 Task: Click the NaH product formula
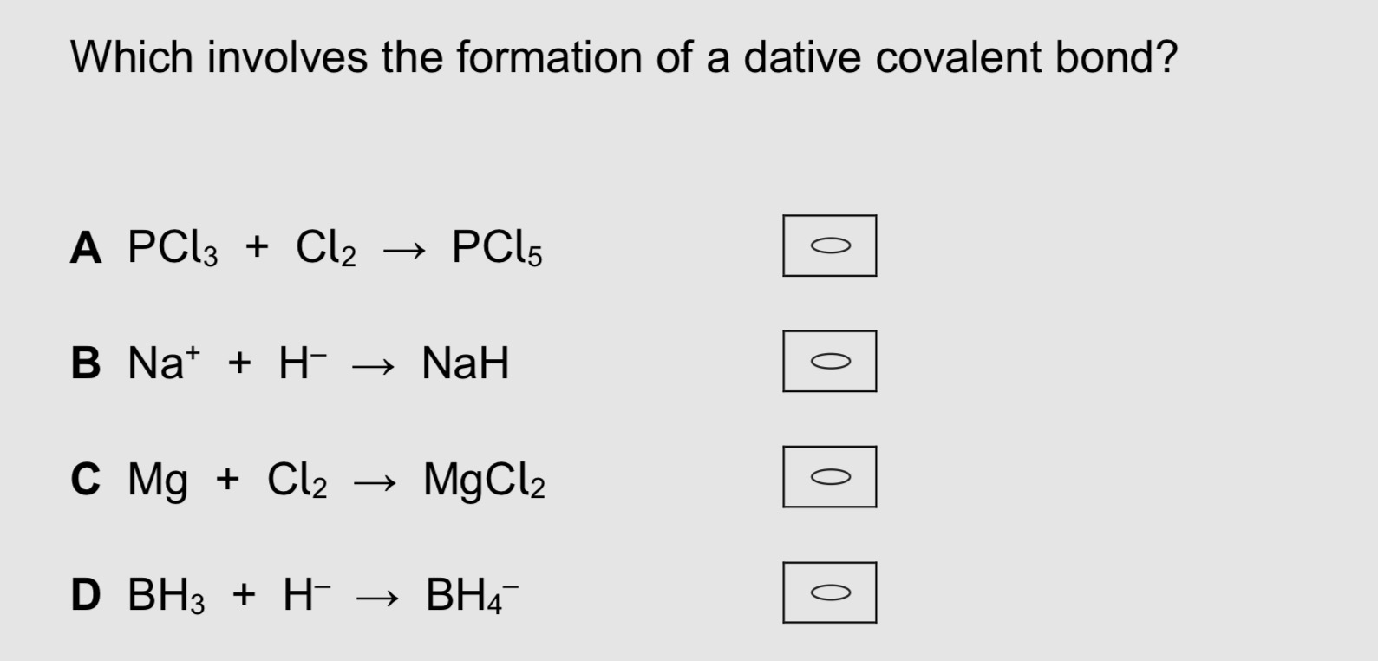pyautogui.click(x=465, y=363)
